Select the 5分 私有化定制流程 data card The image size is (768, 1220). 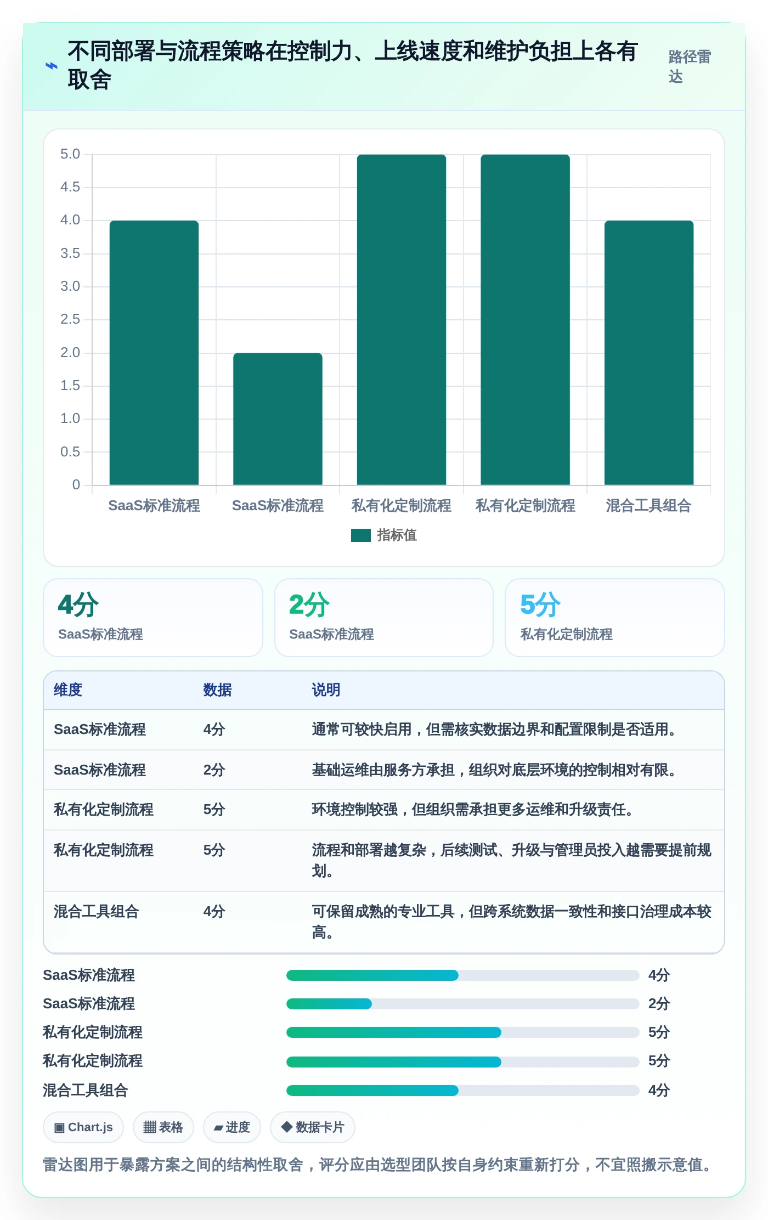tap(615, 618)
